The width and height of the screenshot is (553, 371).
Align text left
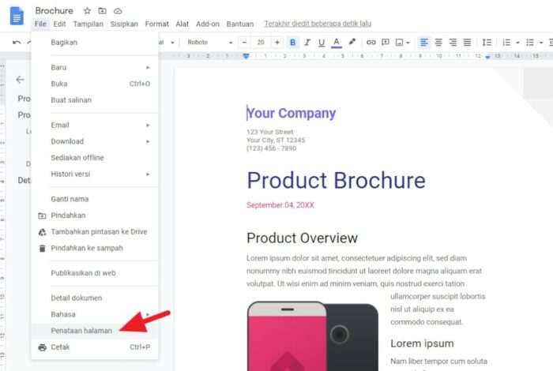pyautogui.click(x=423, y=43)
